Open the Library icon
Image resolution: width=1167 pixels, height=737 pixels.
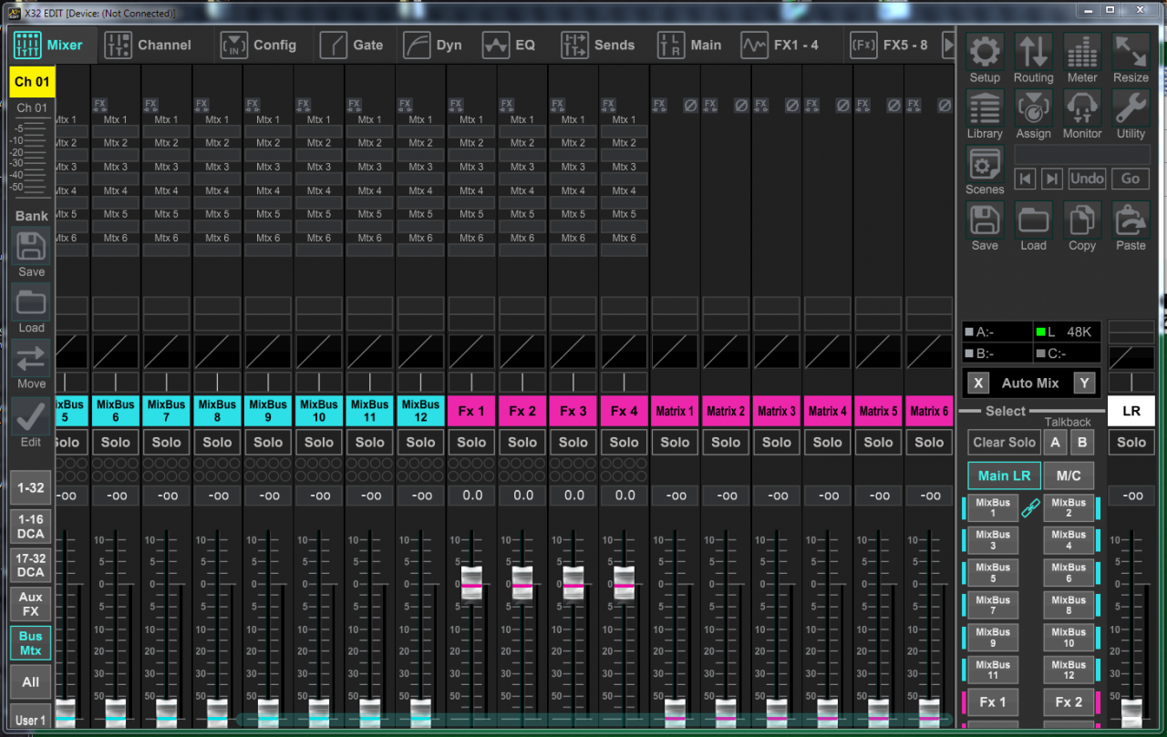985,107
